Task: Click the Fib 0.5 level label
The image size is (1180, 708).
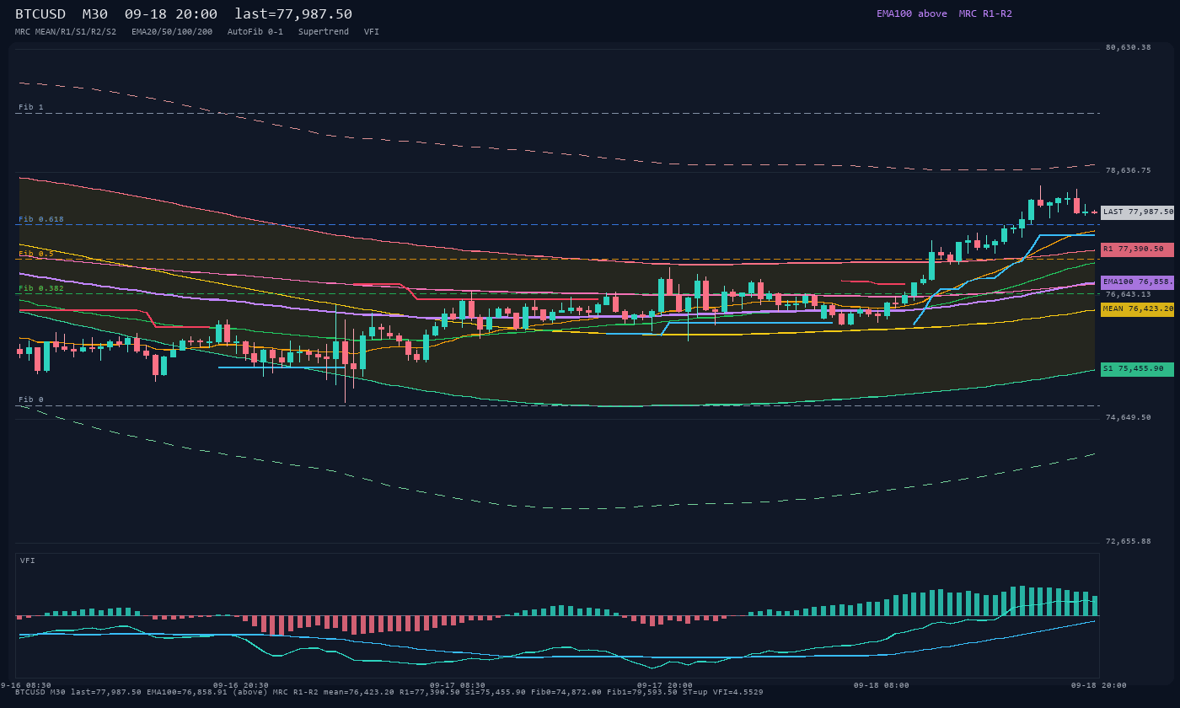Action: coord(36,254)
